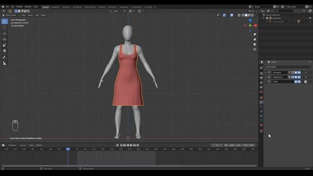Click the zoom magnifier viewport icon
The width and height of the screenshot is (313, 176).
point(254,34)
